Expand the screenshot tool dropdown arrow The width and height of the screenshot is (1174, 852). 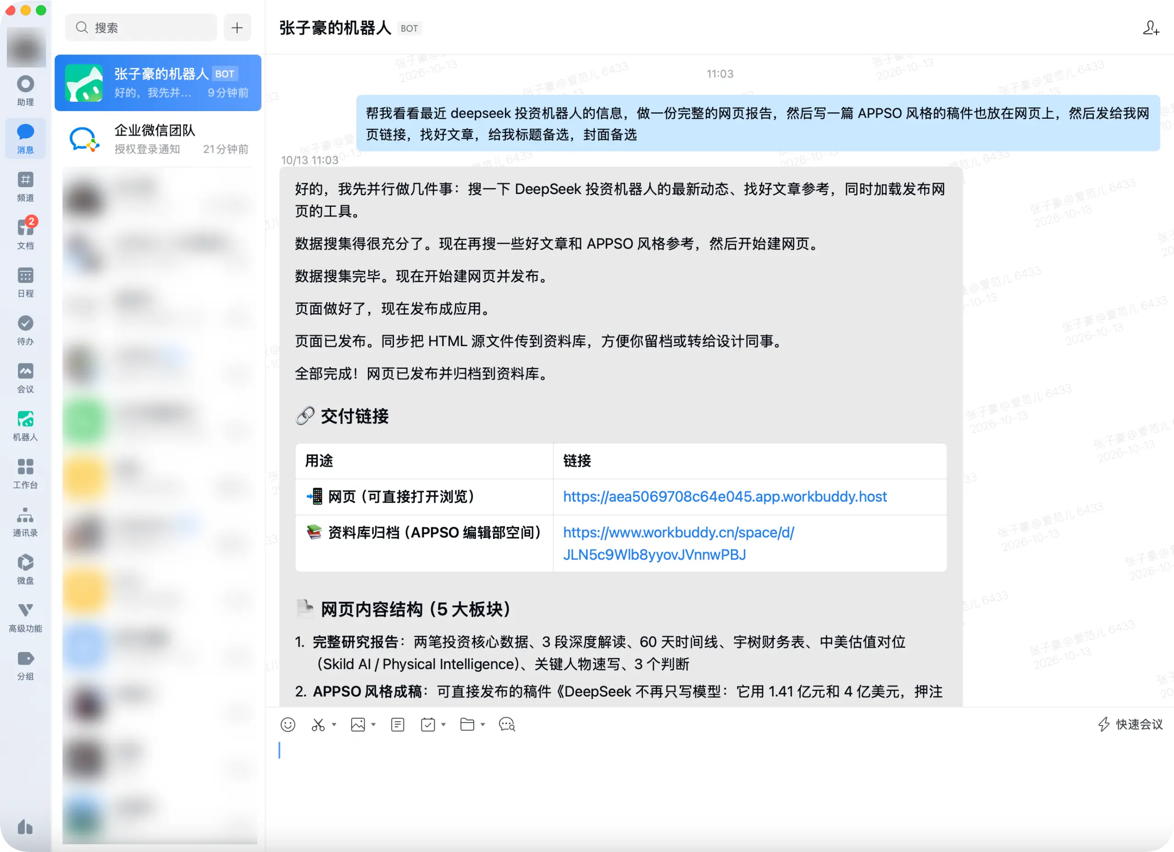click(334, 724)
